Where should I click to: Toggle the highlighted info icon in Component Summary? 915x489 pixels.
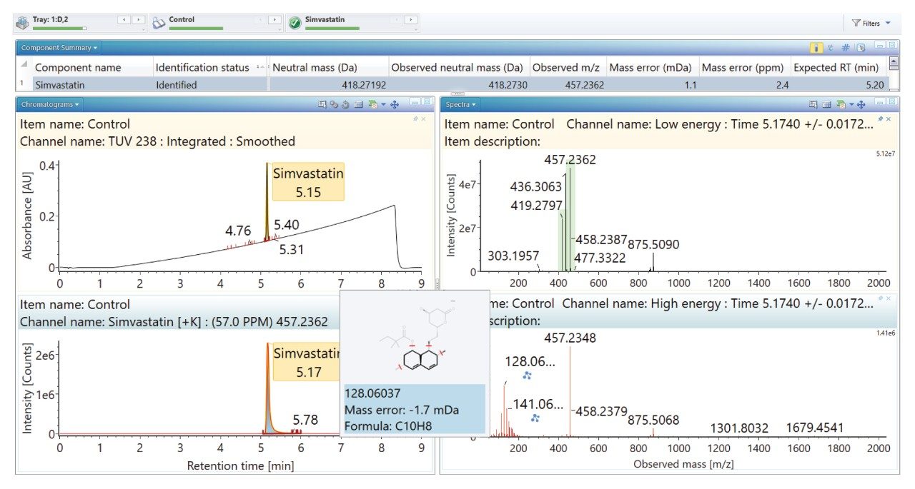tap(816, 48)
